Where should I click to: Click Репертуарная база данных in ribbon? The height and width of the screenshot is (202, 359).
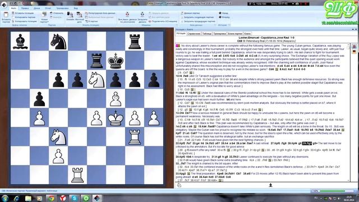point(100,13)
